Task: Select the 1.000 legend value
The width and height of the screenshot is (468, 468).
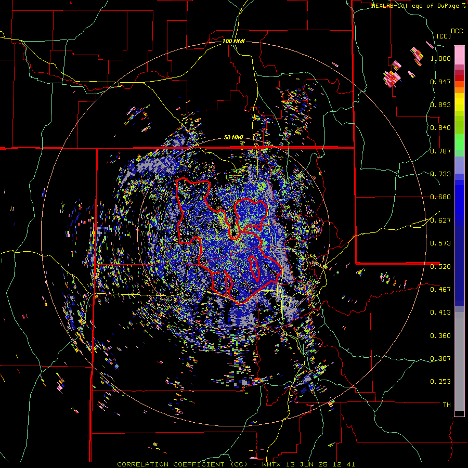Action: pyautogui.click(x=440, y=58)
